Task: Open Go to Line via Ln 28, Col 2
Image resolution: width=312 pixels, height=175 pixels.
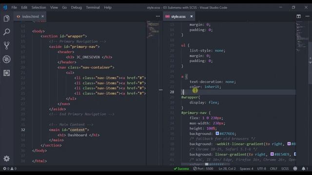Action: 227,169
